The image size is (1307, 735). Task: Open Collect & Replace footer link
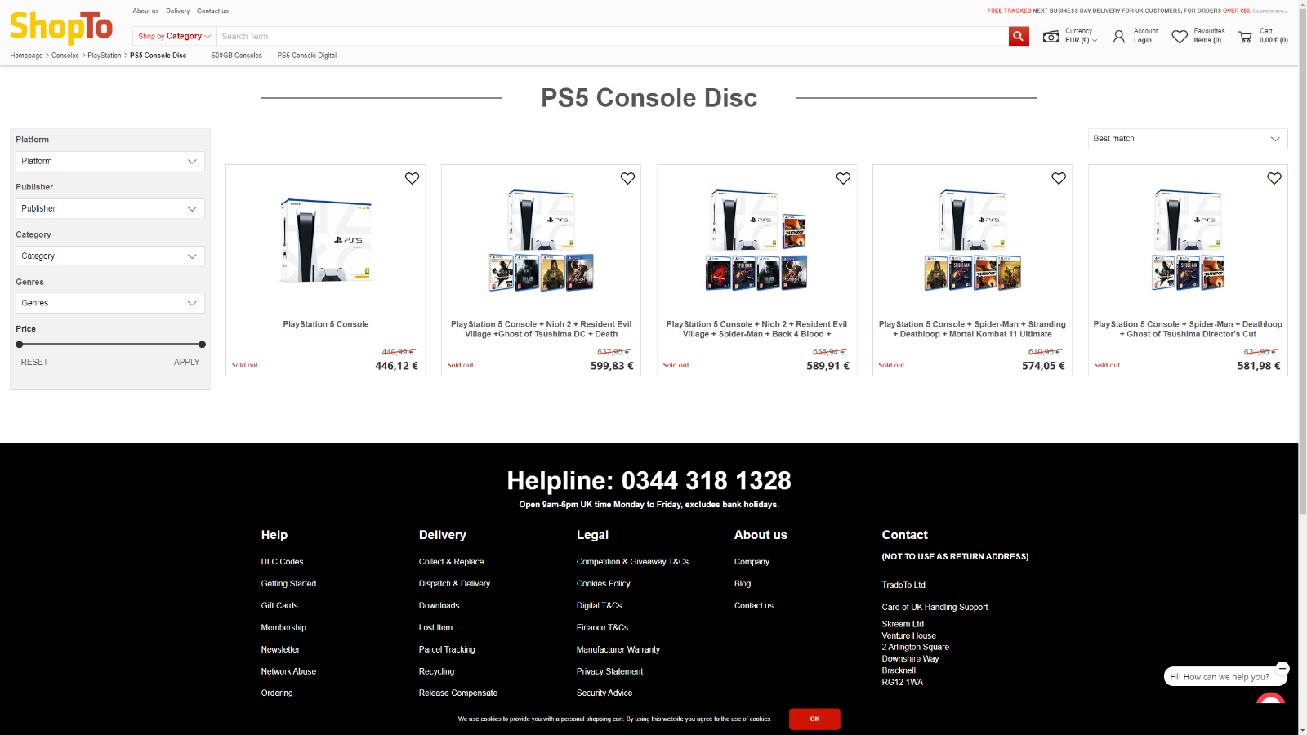pos(451,562)
